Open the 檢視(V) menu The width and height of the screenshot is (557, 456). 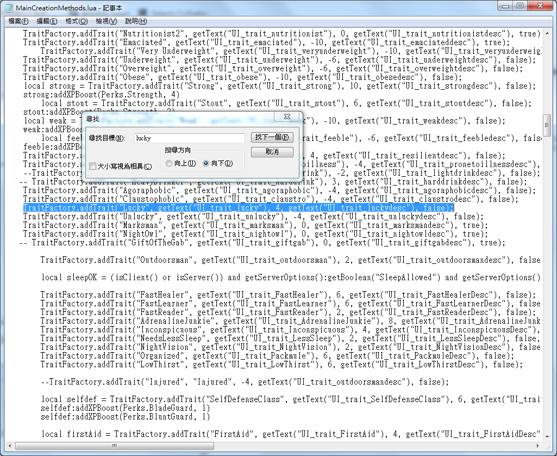pos(106,21)
